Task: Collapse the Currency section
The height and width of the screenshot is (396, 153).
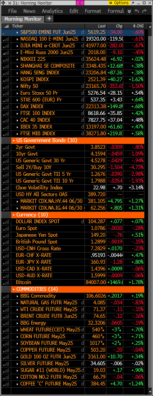Action: click(x=13, y=215)
